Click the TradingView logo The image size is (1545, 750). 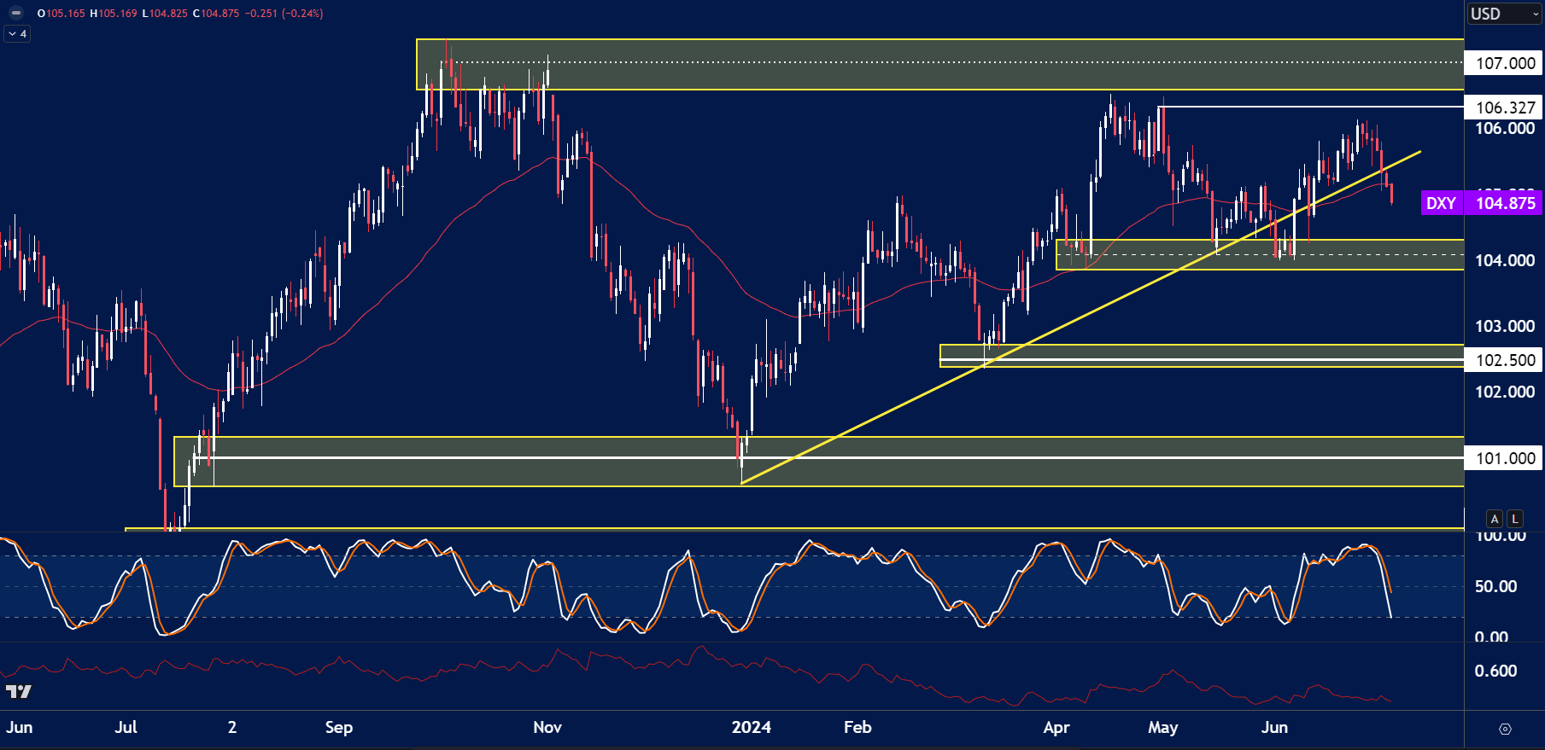[19, 691]
